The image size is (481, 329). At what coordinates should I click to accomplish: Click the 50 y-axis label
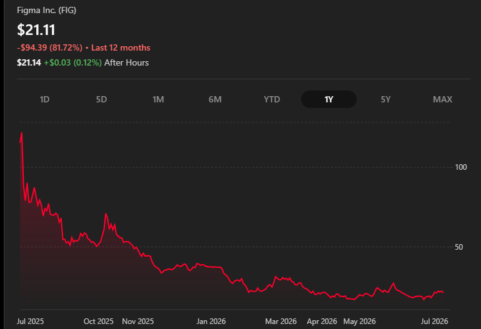tap(459, 247)
